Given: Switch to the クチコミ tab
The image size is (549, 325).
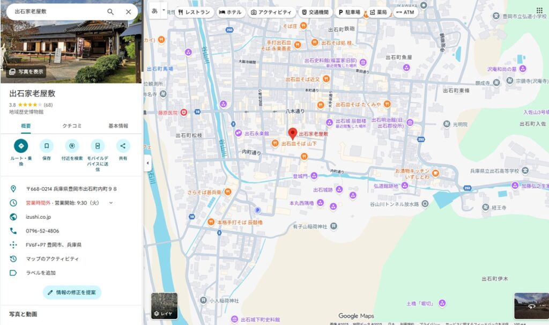Looking at the screenshot, I should 72,126.
